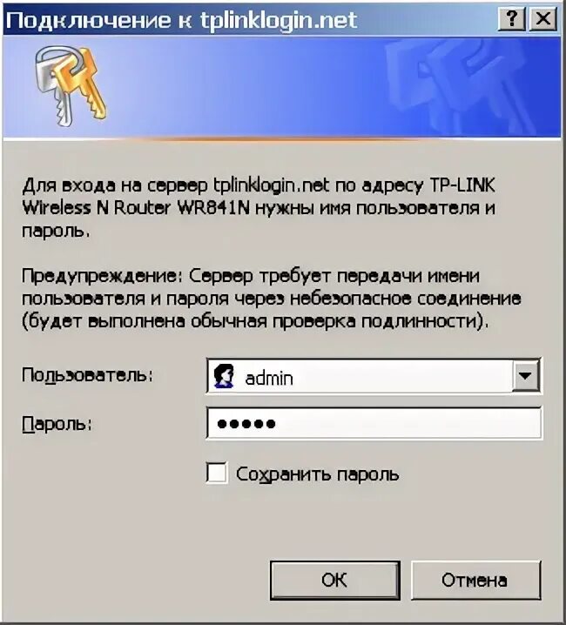Click the user avatar icon beside admin

click(x=224, y=376)
